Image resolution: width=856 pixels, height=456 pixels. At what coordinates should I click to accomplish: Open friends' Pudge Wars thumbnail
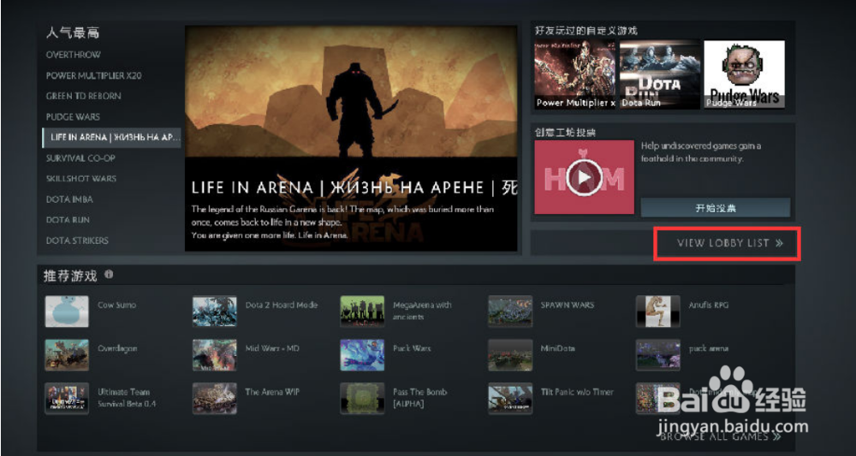coord(744,74)
